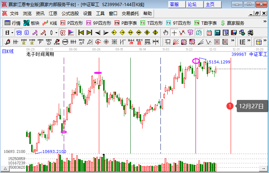
Task: Open the 公式选股 menu
Action: pyautogui.click(x=70, y=14)
